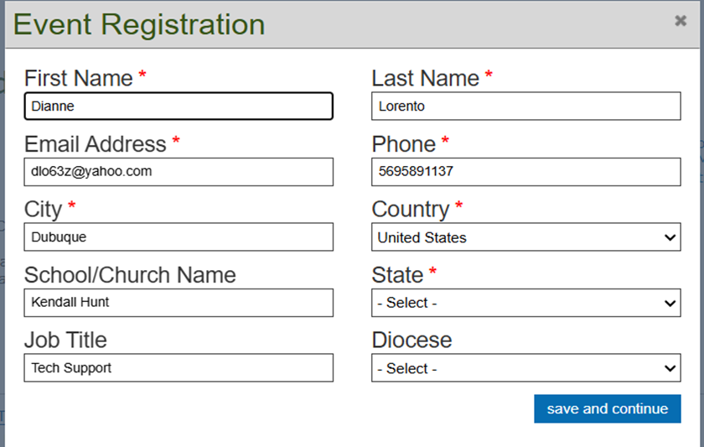The image size is (704, 447).
Task: Click the Last Name field containing Lorento
Action: [525, 107]
